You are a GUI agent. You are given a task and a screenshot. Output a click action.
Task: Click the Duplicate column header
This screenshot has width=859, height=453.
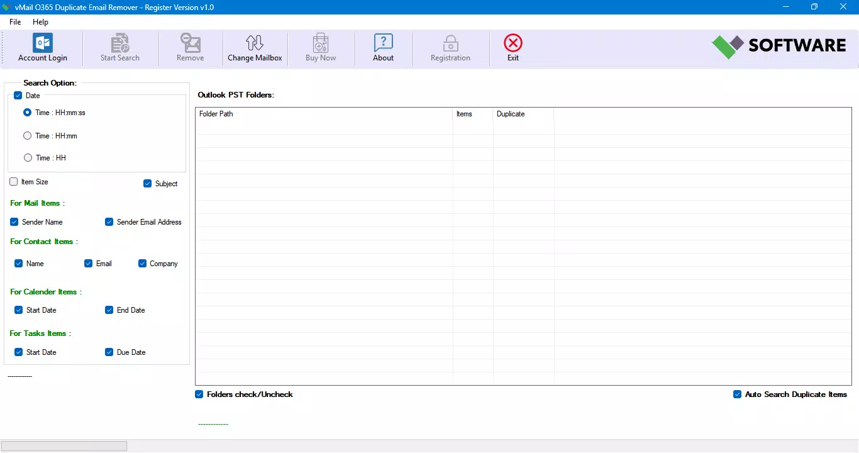(523, 114)
